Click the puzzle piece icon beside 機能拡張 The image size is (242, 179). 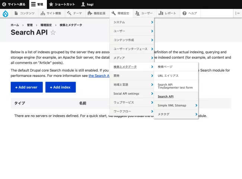coord(90,13)
